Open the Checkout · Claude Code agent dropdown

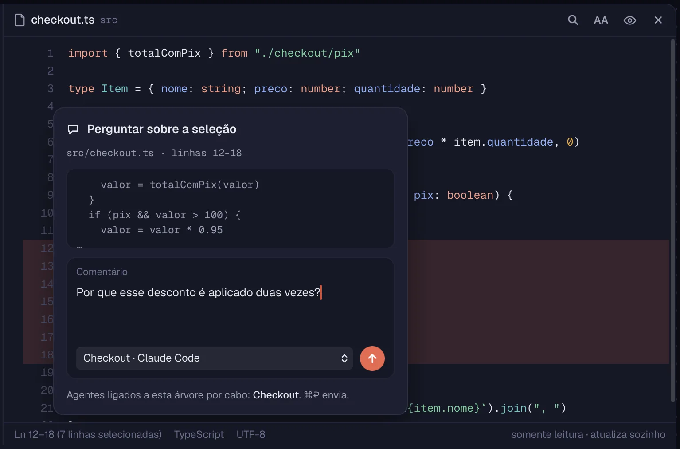pos(215,358)
